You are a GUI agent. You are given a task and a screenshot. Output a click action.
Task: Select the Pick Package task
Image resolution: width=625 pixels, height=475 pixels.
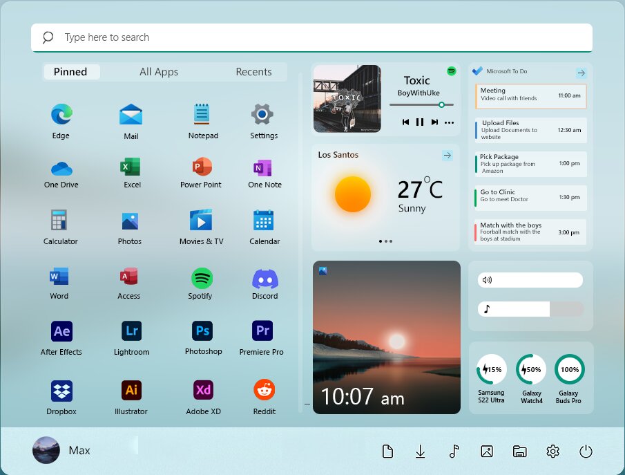[530, 164]
